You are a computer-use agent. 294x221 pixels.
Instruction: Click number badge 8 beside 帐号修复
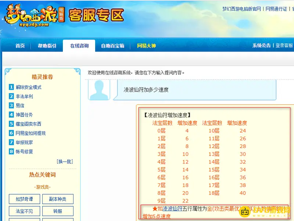coord(11,151)
